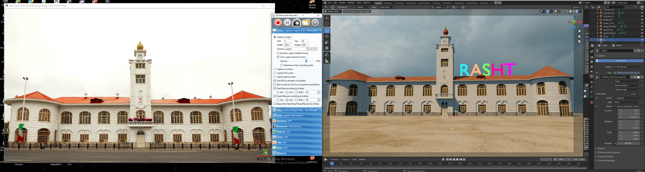The image size is (645, 172).
Task: Open the Presets Custom dropdown
Action: point(296,49)
